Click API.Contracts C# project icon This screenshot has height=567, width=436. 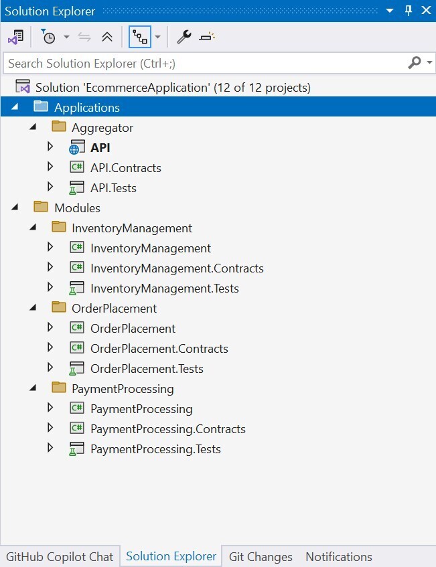coord(77,167)
